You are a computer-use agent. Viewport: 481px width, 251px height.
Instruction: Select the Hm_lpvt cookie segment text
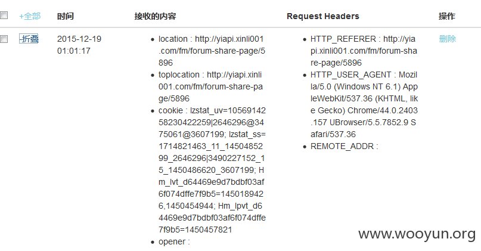212,218
